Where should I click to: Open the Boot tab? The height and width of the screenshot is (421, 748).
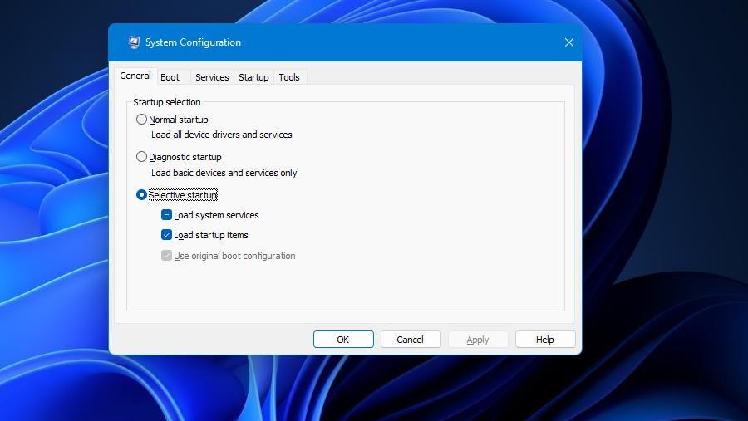[x=170, y=77]
